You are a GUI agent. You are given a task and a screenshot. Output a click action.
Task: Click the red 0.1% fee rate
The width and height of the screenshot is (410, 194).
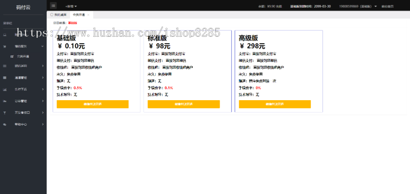click(x=169, y=88)
